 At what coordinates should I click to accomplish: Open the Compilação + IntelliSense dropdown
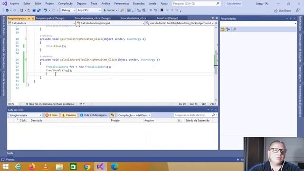134,115
